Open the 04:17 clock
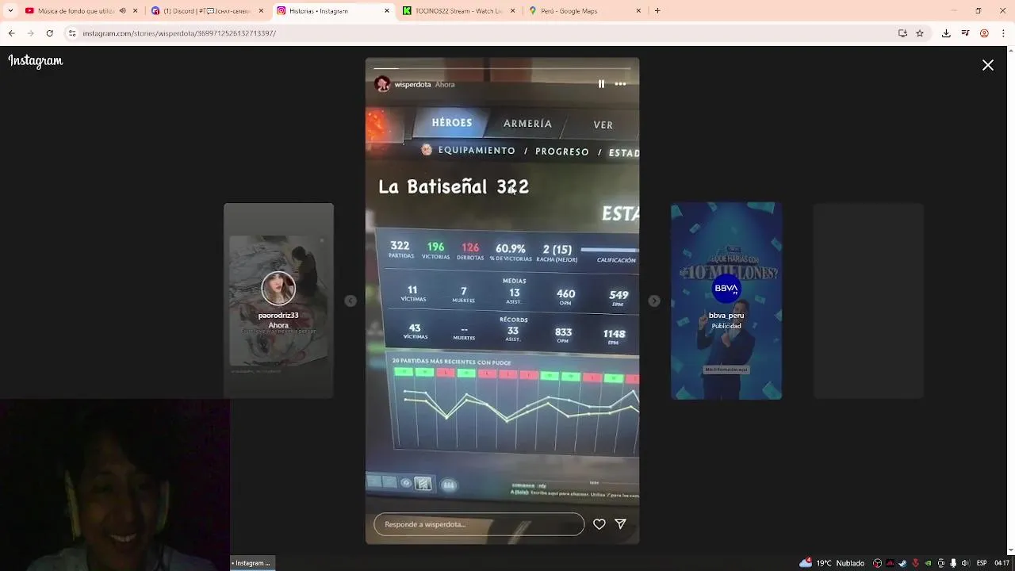The width and height of the screenshot is (1015, 571). (1002, 563)
